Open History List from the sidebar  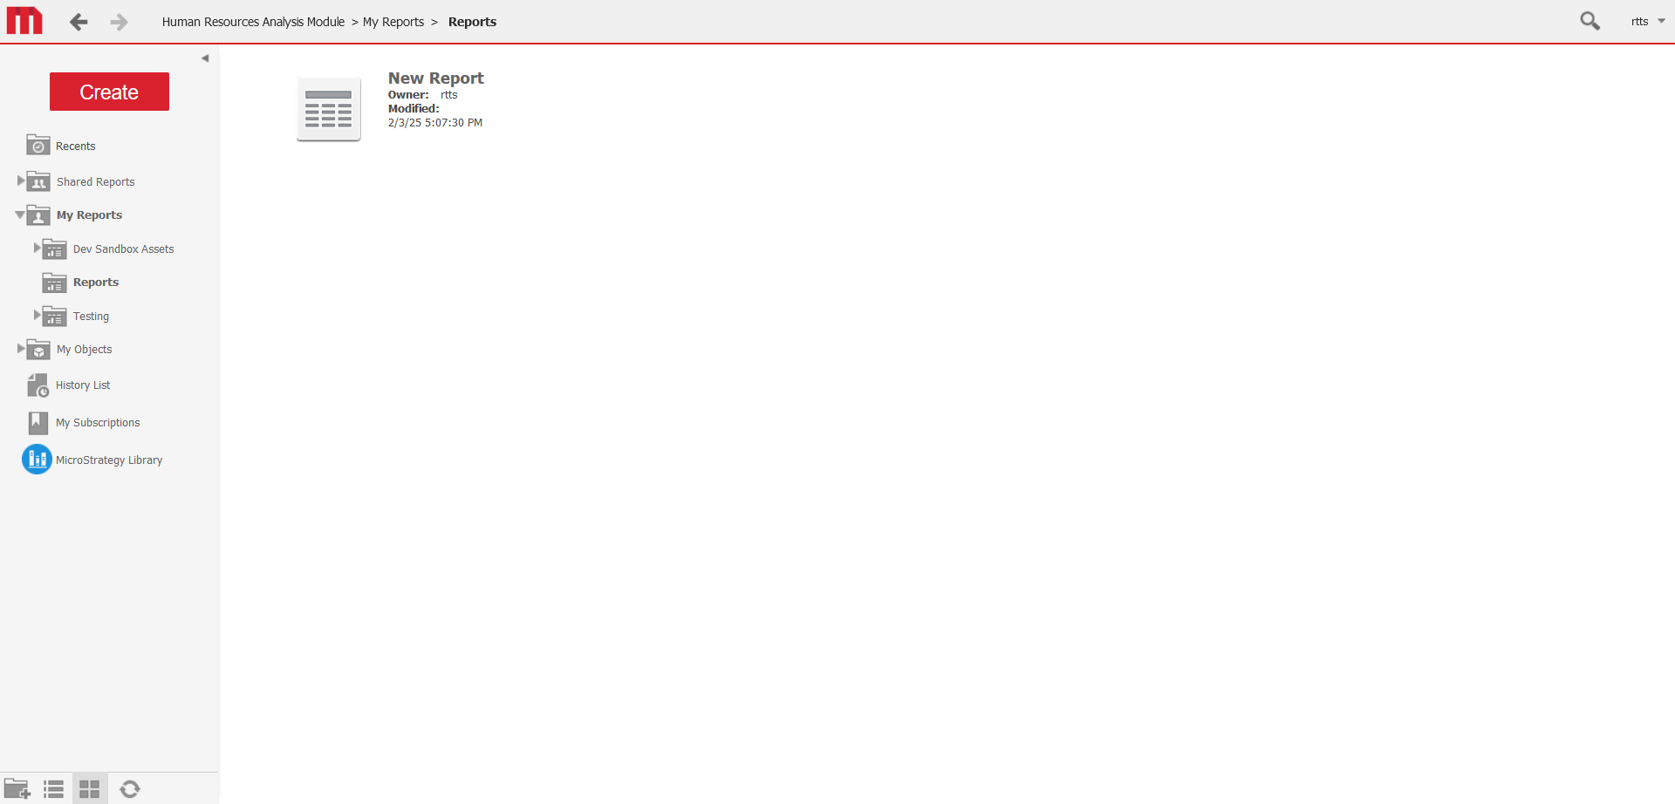coord(82,385)
